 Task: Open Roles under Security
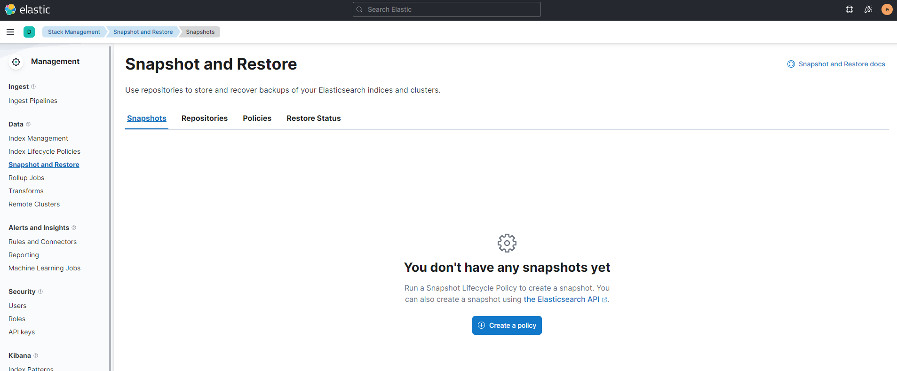click(x=17, y=319)
